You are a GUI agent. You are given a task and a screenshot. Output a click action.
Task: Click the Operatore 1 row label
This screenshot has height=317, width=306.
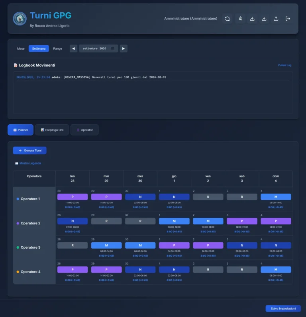pyautogui.click(x=30, y=199)
